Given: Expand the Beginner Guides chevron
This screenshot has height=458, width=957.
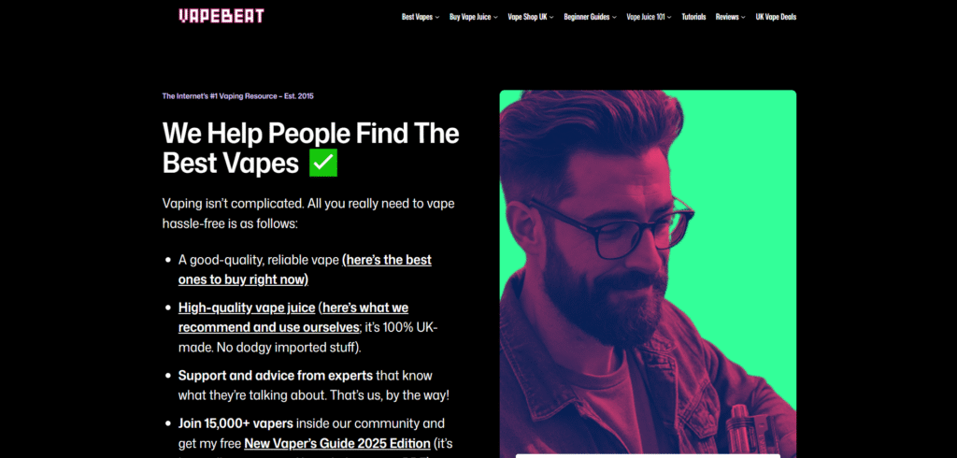Looking at the screenshot, I should pyautogui.click(x=614, y=17).
